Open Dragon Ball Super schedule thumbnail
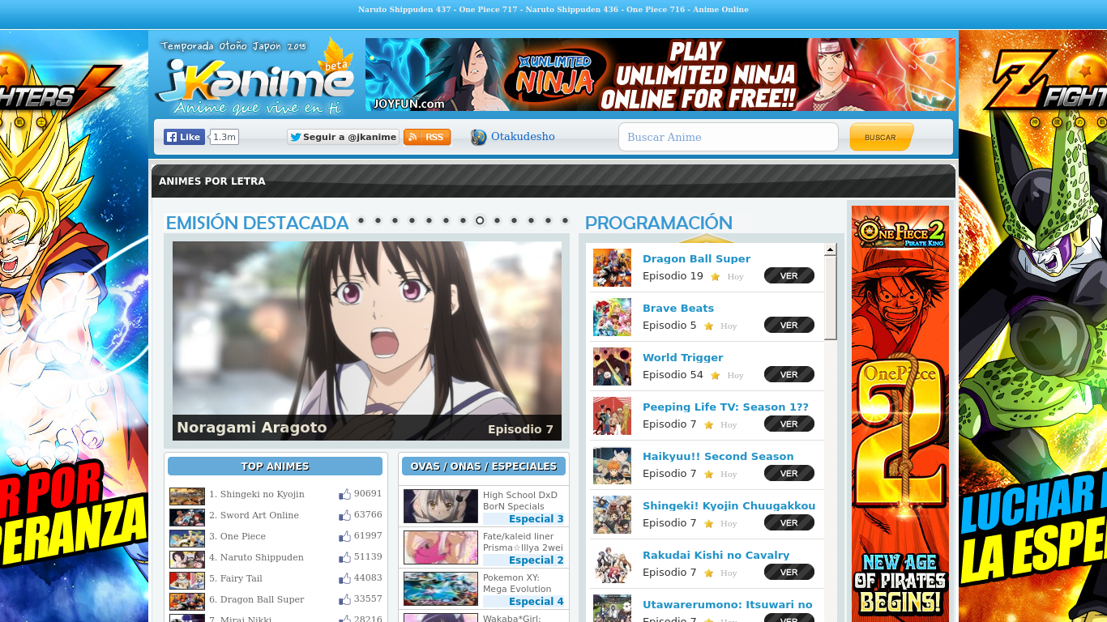The width and height of the screenshot is (1107, 622). click(612, 268)
